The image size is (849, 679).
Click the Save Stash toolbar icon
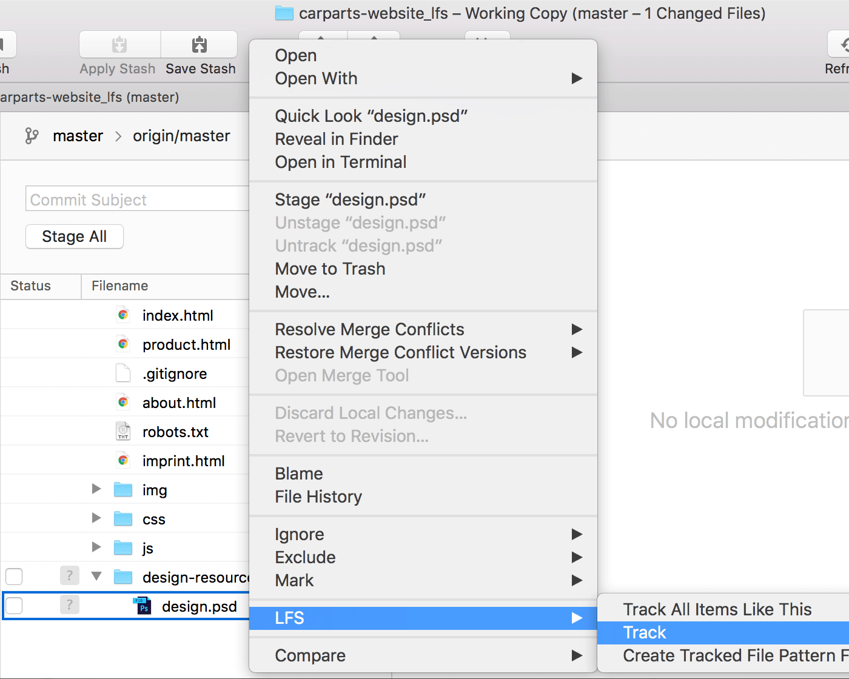click(199, 44)
